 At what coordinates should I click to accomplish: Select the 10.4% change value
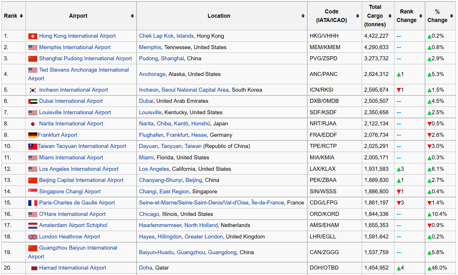coord(437,214)
